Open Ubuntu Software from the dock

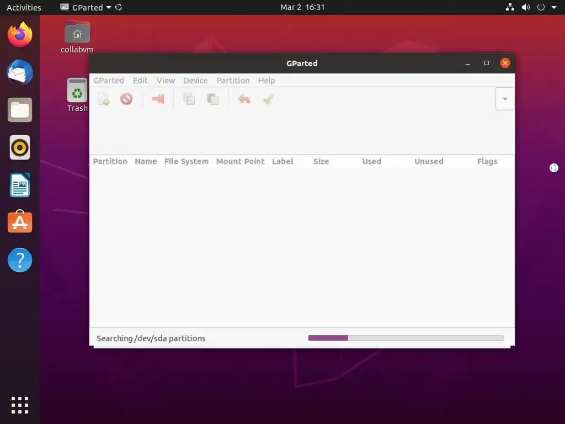(x=20, y=222)
